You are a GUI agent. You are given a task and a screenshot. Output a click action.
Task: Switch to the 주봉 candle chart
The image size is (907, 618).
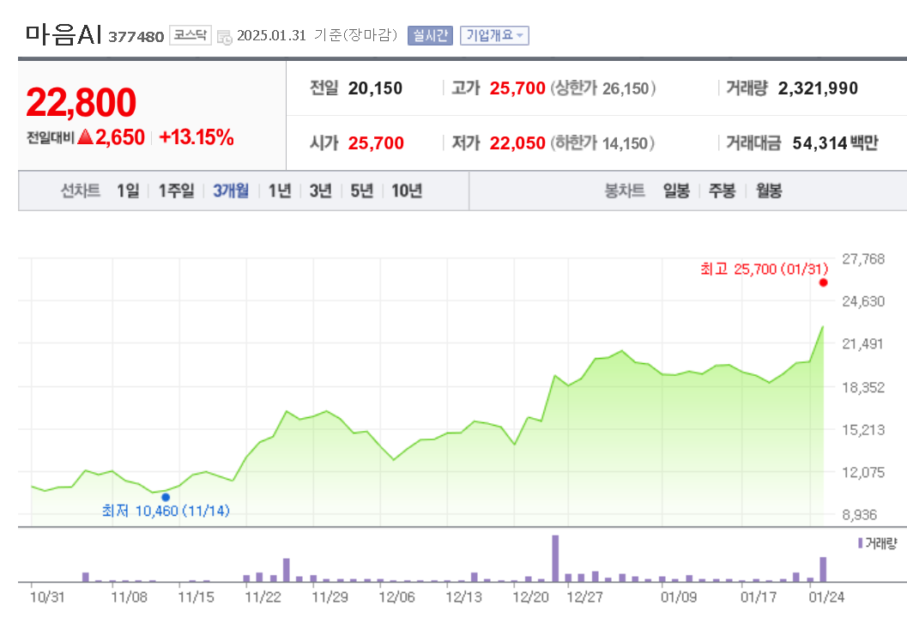(722, 191)
